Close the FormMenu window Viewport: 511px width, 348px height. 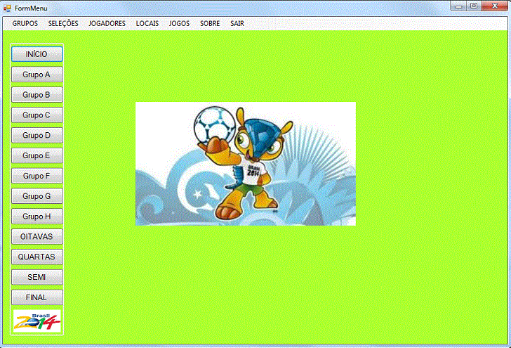coord(494,6)
